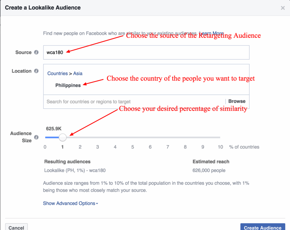
Task: Close the Create a Lookalike Audience dialog
Action: pyautogui.click(x=283, y=8)
